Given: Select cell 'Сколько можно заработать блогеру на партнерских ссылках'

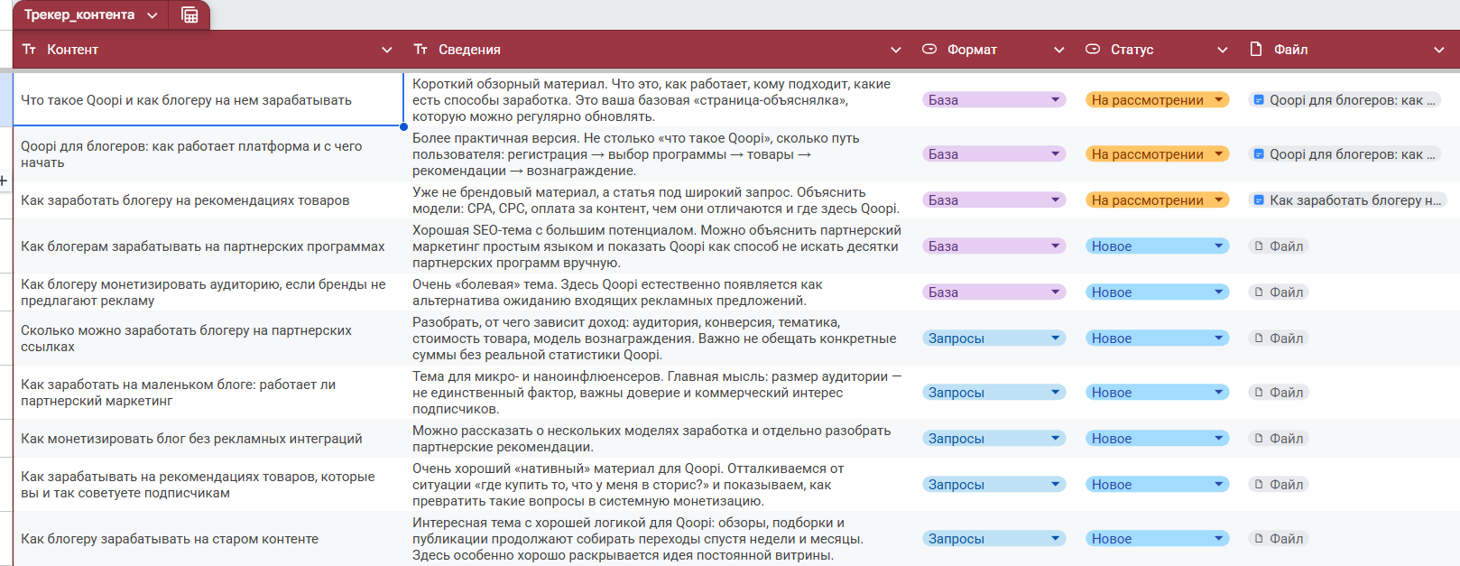Looking at the screenshot, I should [208, 339].
